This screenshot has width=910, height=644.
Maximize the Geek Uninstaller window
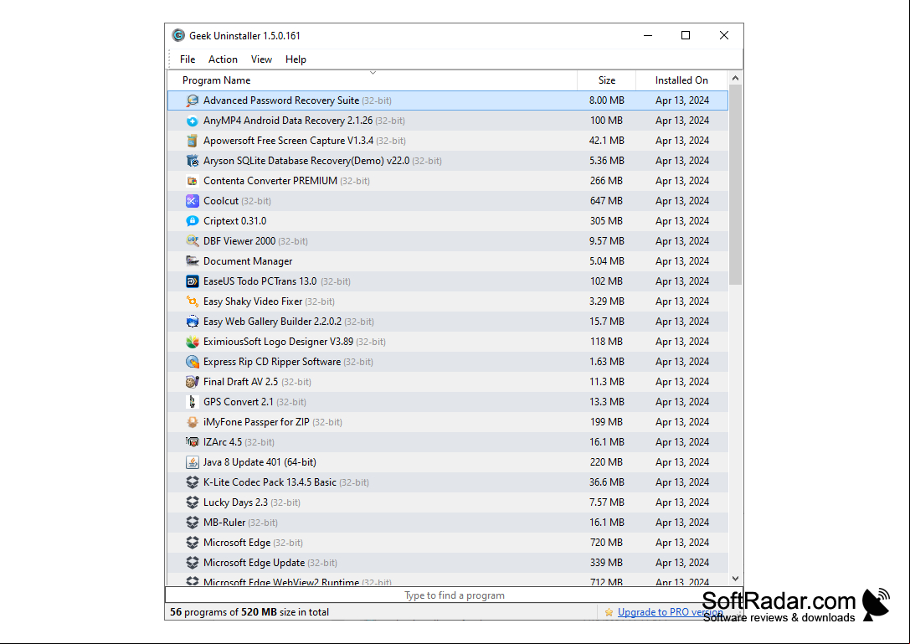click(686, 35)
